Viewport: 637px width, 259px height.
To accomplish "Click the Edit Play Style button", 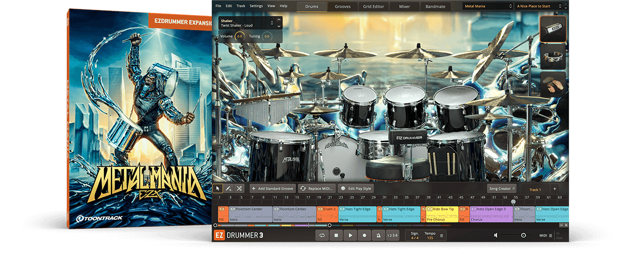I will click(356, 188).
